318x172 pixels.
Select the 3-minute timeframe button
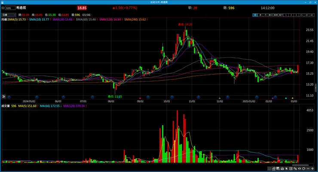(x=291, y=15)
